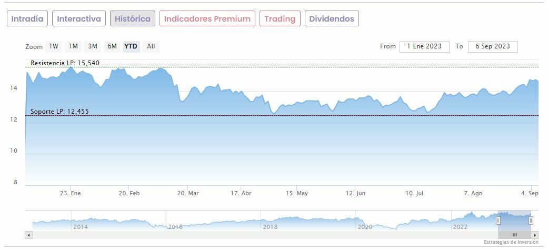The height and width of the screenshot is (250, 548).
Task: Grab the right navigator range handle
Action: 531,221
